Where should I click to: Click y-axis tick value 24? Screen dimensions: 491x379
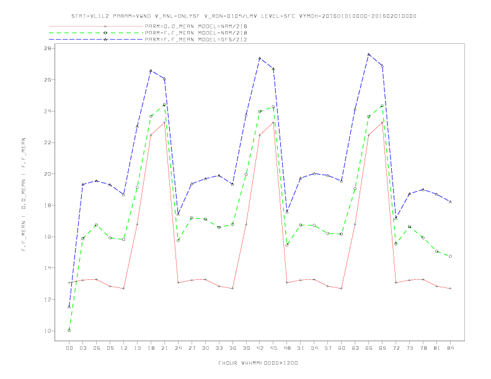[48, 111]
